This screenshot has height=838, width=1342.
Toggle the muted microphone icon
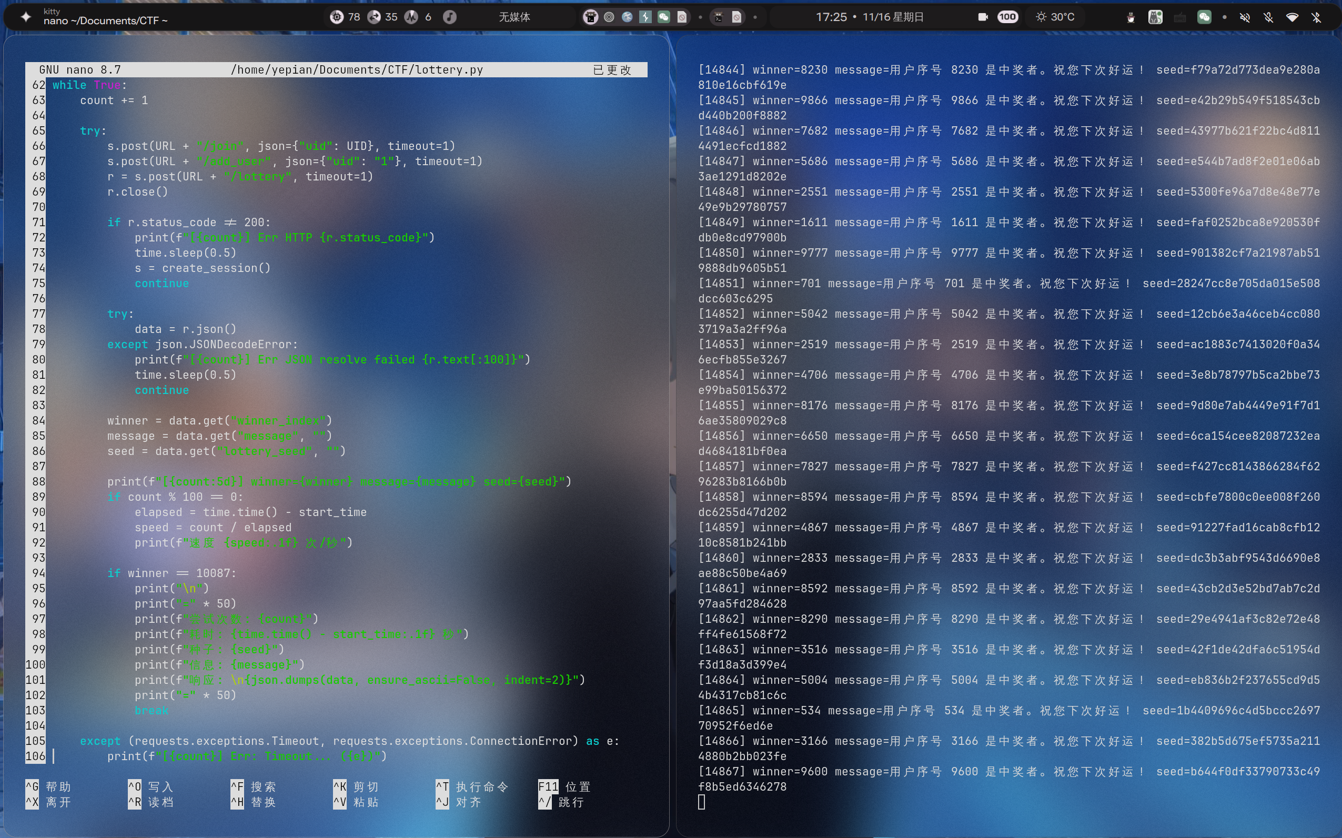pos(1269,17)
